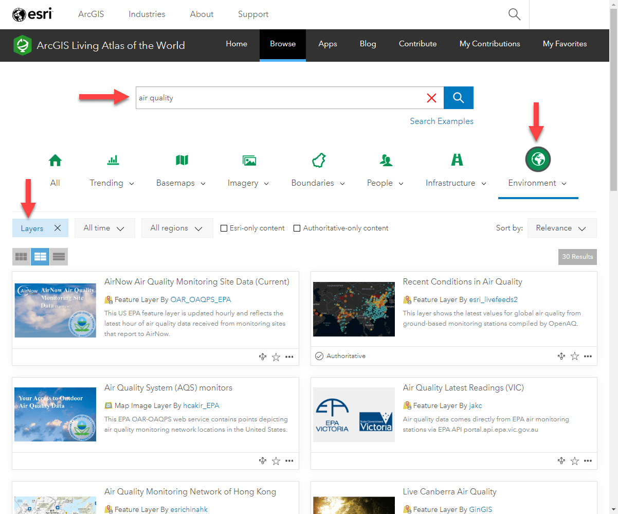Open the Apps tab
The image size is (618, 514).
click(328, 44)
